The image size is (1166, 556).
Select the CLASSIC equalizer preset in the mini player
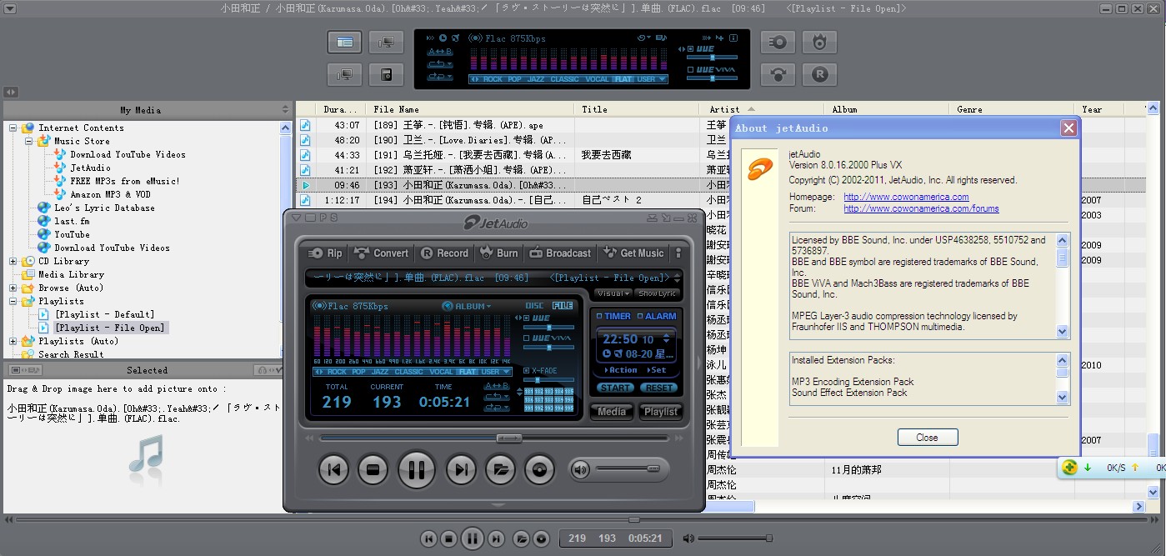point(408,372)
